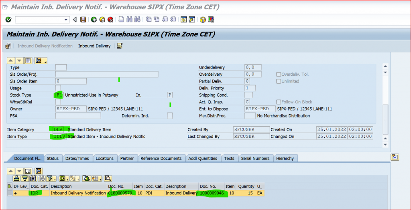Click the Stock Type field containing F1
The width and height of the screenshot is (411, 210).
coord(59,95)
